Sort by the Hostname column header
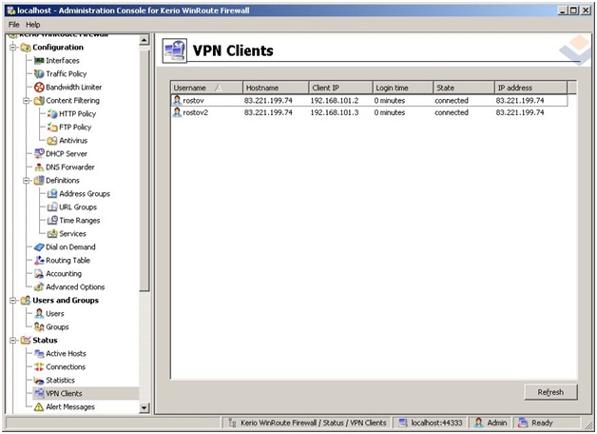The width and height of the screenshot is (597, 434). click(x=276, y=88)
